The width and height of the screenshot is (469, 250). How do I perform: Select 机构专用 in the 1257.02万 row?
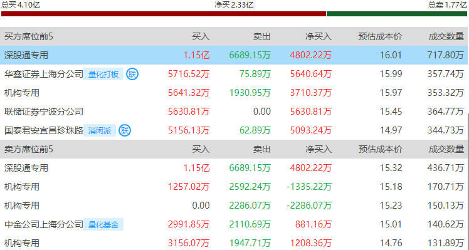tap(22, 187)
